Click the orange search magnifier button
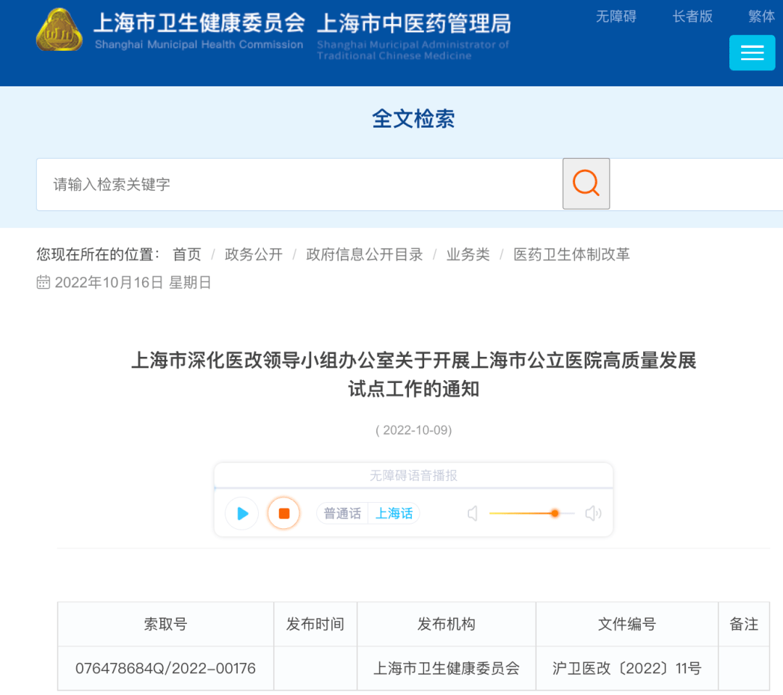783x695 pixels. click(x=586, y=184)
